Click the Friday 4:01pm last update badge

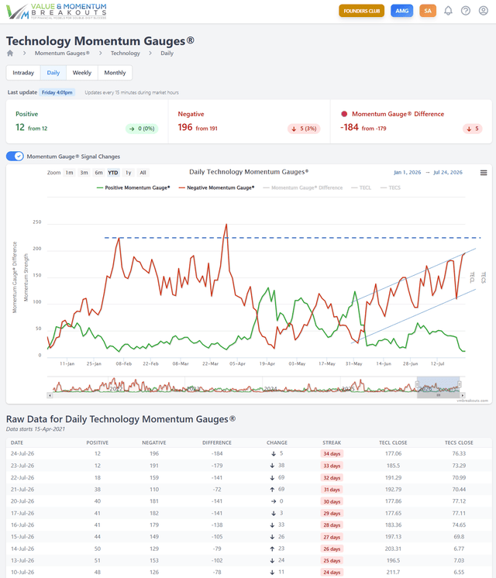(x=57, y=92)
